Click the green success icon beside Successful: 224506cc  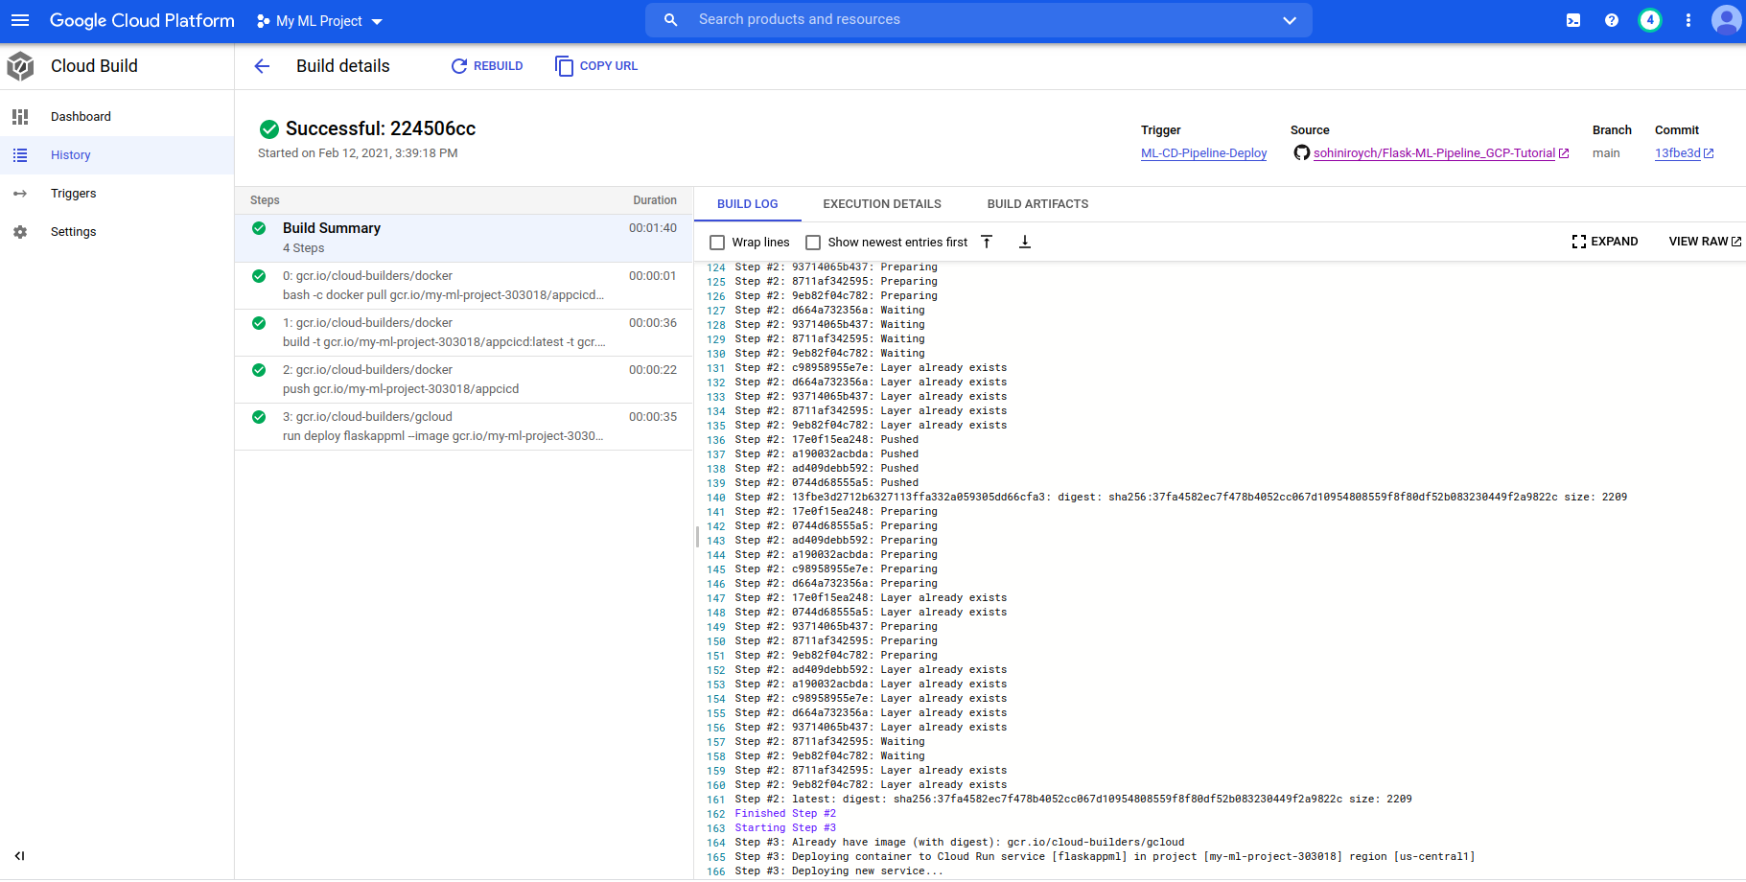269,129
